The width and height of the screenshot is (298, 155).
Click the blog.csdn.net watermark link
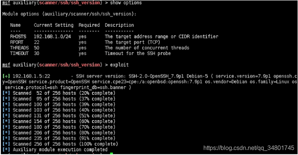click(x=248, y=148)
